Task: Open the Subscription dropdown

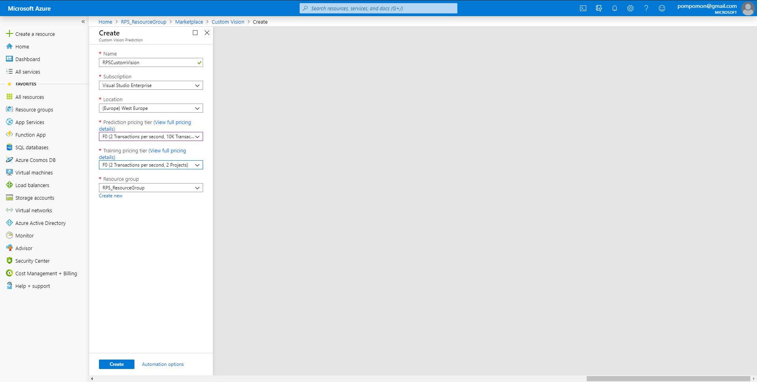Action: tap(151, 85)
